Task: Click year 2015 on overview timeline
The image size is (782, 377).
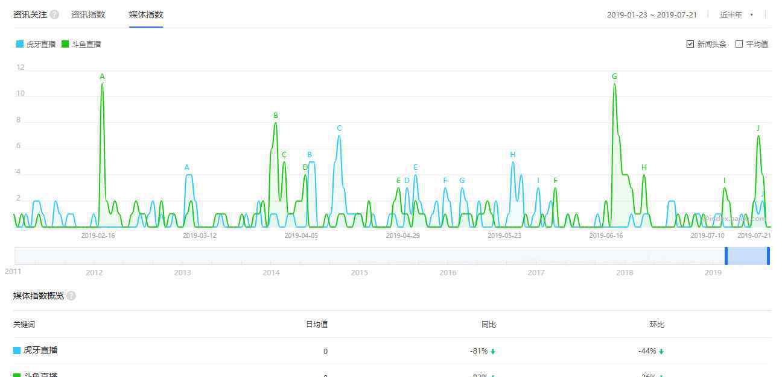Action: [x=359, y=273]
